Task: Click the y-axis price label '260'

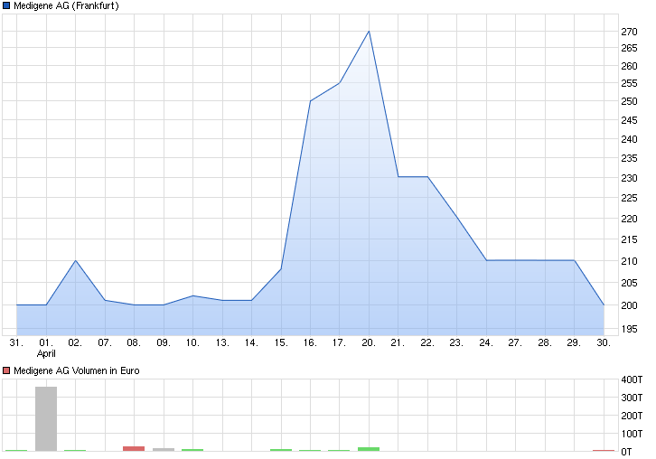Action: [629, 66]
